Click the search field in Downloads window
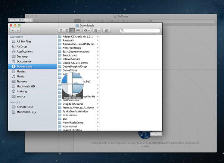The image size is (224, 163). coord(140,30)
